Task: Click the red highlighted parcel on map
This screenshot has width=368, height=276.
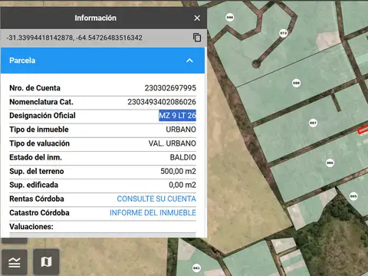Action: 363,130
